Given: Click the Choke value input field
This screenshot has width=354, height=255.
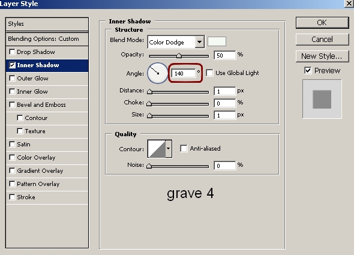Looking at the screenshot, I should (224, 103).
